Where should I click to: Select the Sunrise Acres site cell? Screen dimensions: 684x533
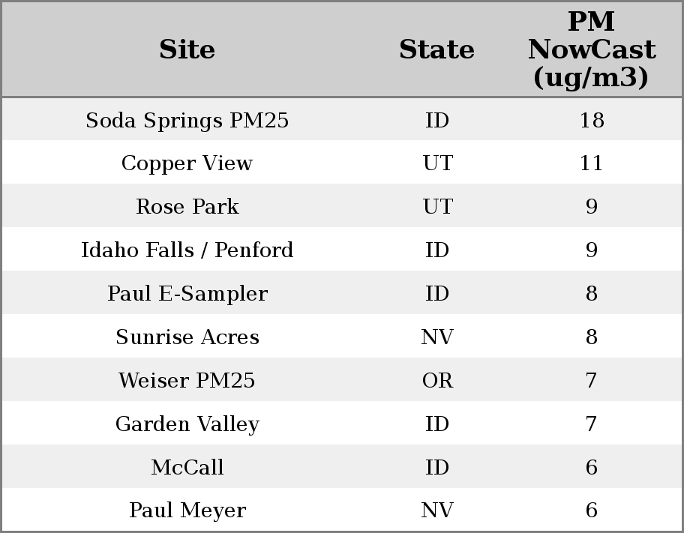coord(187,337)
